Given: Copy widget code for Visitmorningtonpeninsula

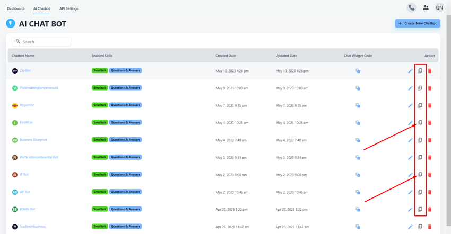Looking at the screenshot, I should tap(358, 88).
